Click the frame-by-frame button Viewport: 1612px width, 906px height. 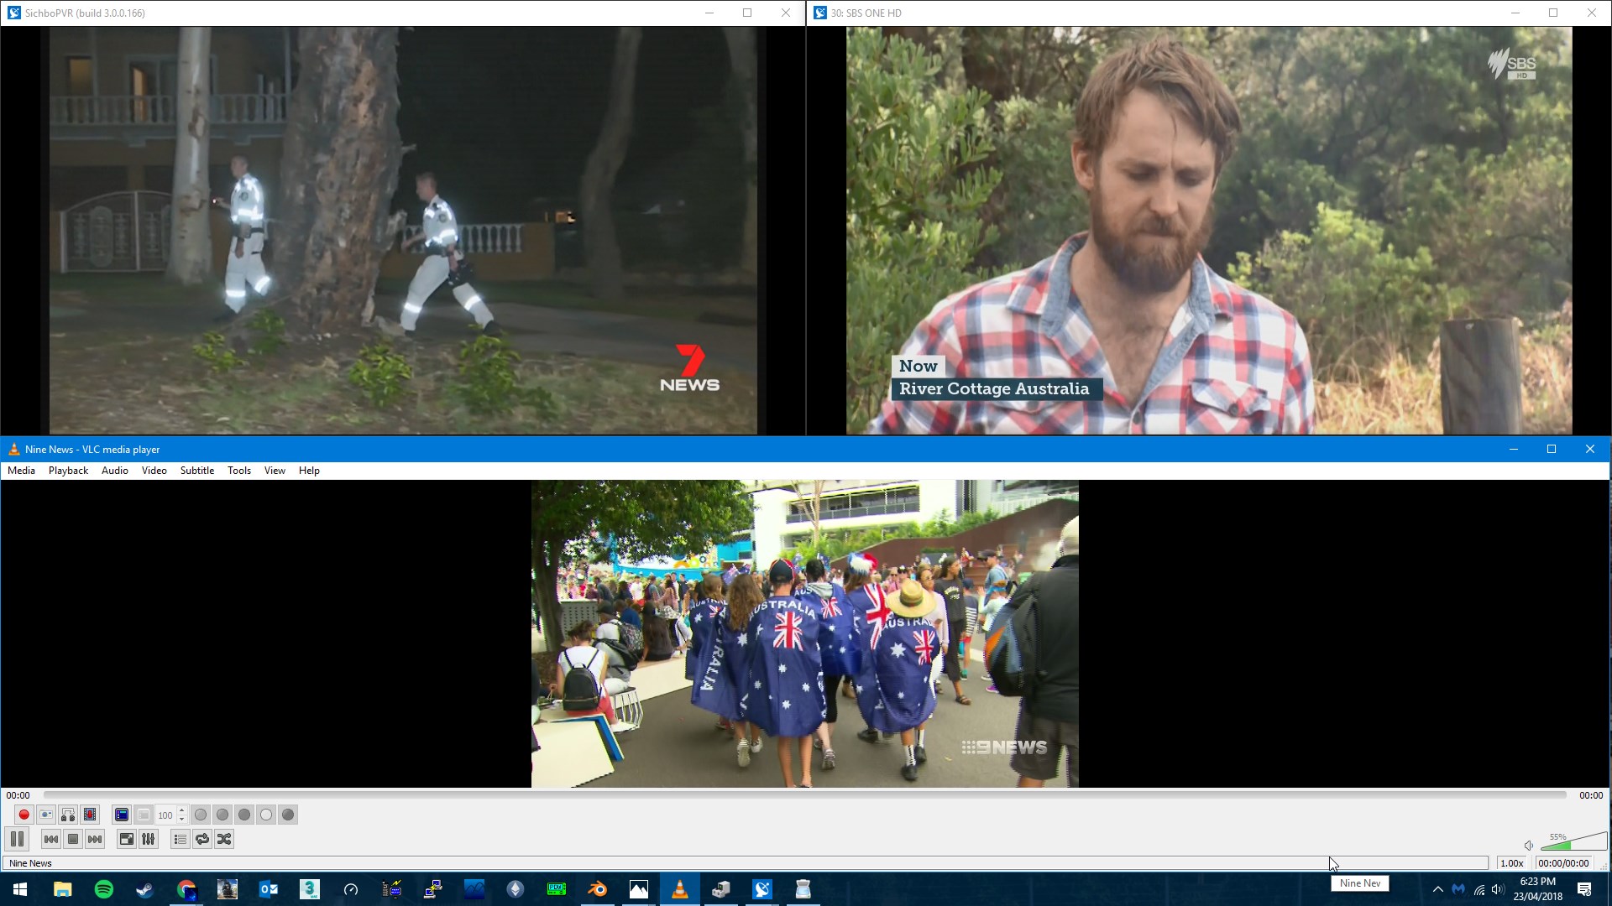click(90, 815)
